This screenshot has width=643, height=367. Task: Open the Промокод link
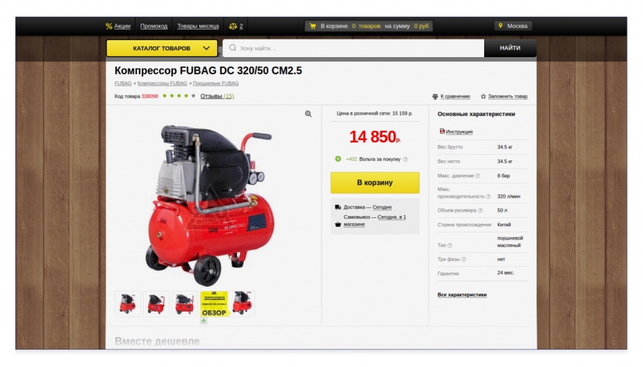pyautogui.click(x=154, y=26)
